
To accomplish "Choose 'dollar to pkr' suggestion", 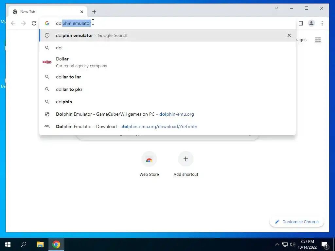I will pos(167,89).
